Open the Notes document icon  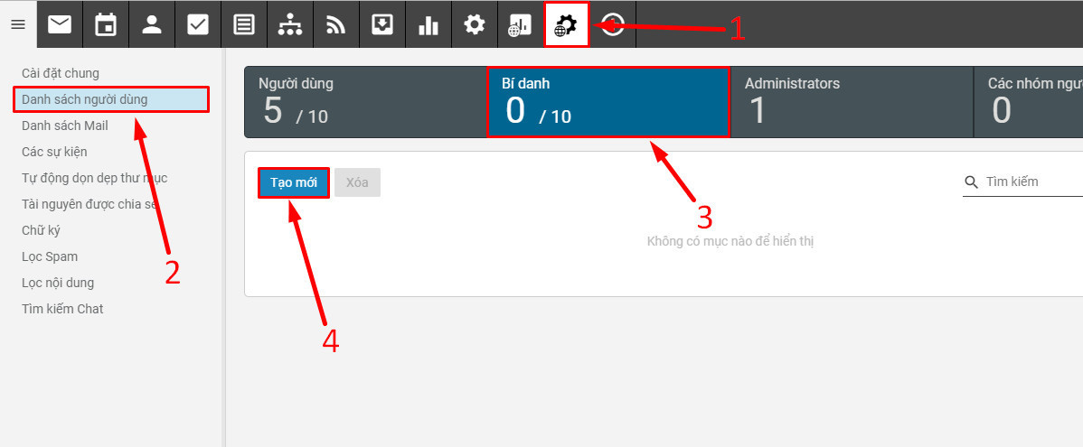pyautogui.click(x=244, y=25)
